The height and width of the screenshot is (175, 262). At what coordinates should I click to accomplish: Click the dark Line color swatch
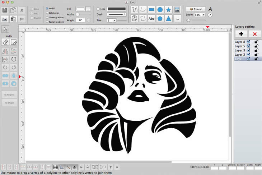click(x=117, y=9)
